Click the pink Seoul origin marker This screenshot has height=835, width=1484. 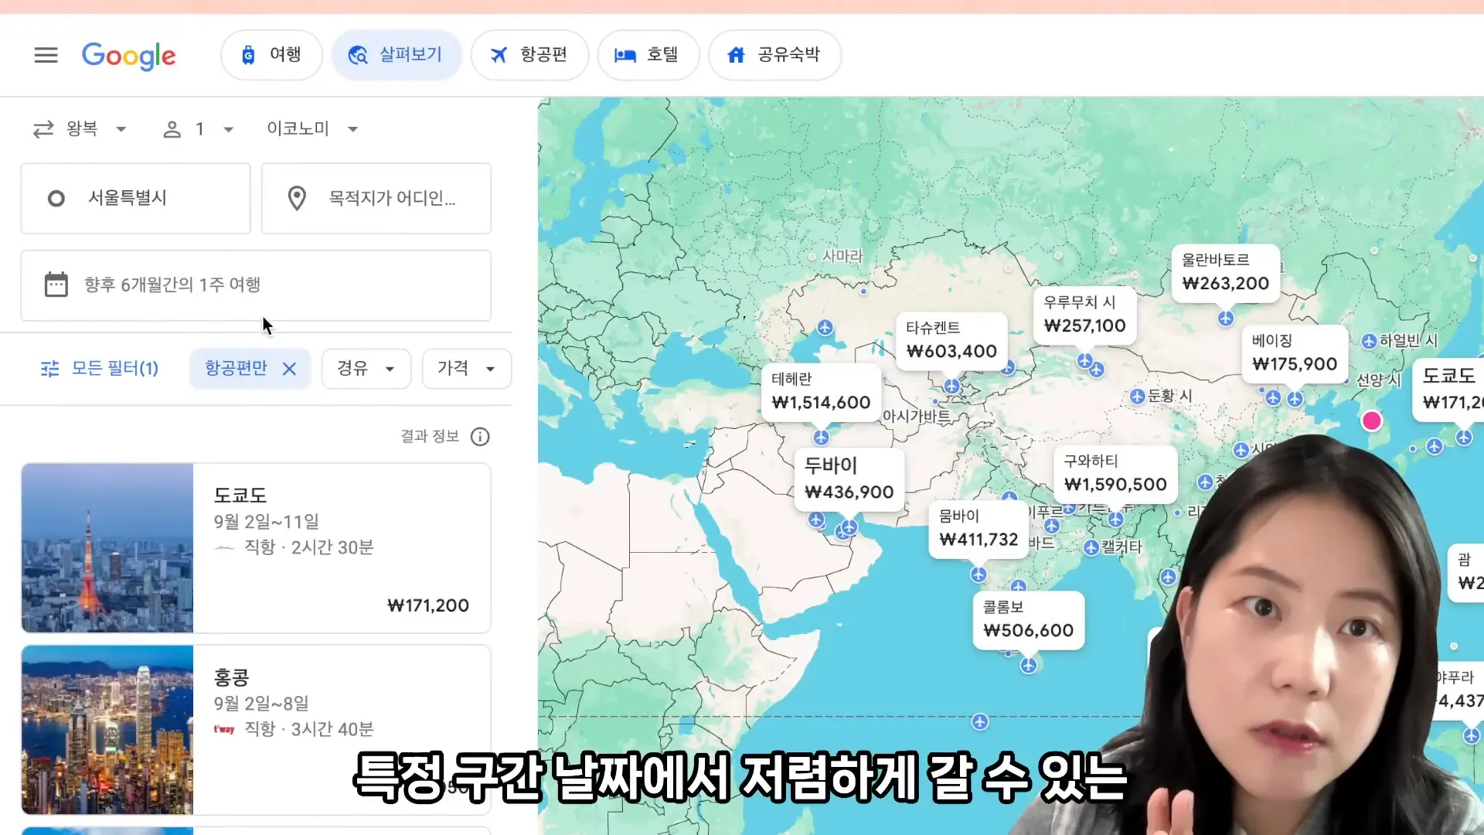1372,421
